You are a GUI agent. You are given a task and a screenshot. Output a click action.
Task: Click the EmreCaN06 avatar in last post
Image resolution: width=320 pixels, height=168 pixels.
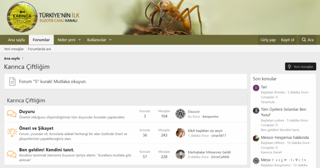180,154
